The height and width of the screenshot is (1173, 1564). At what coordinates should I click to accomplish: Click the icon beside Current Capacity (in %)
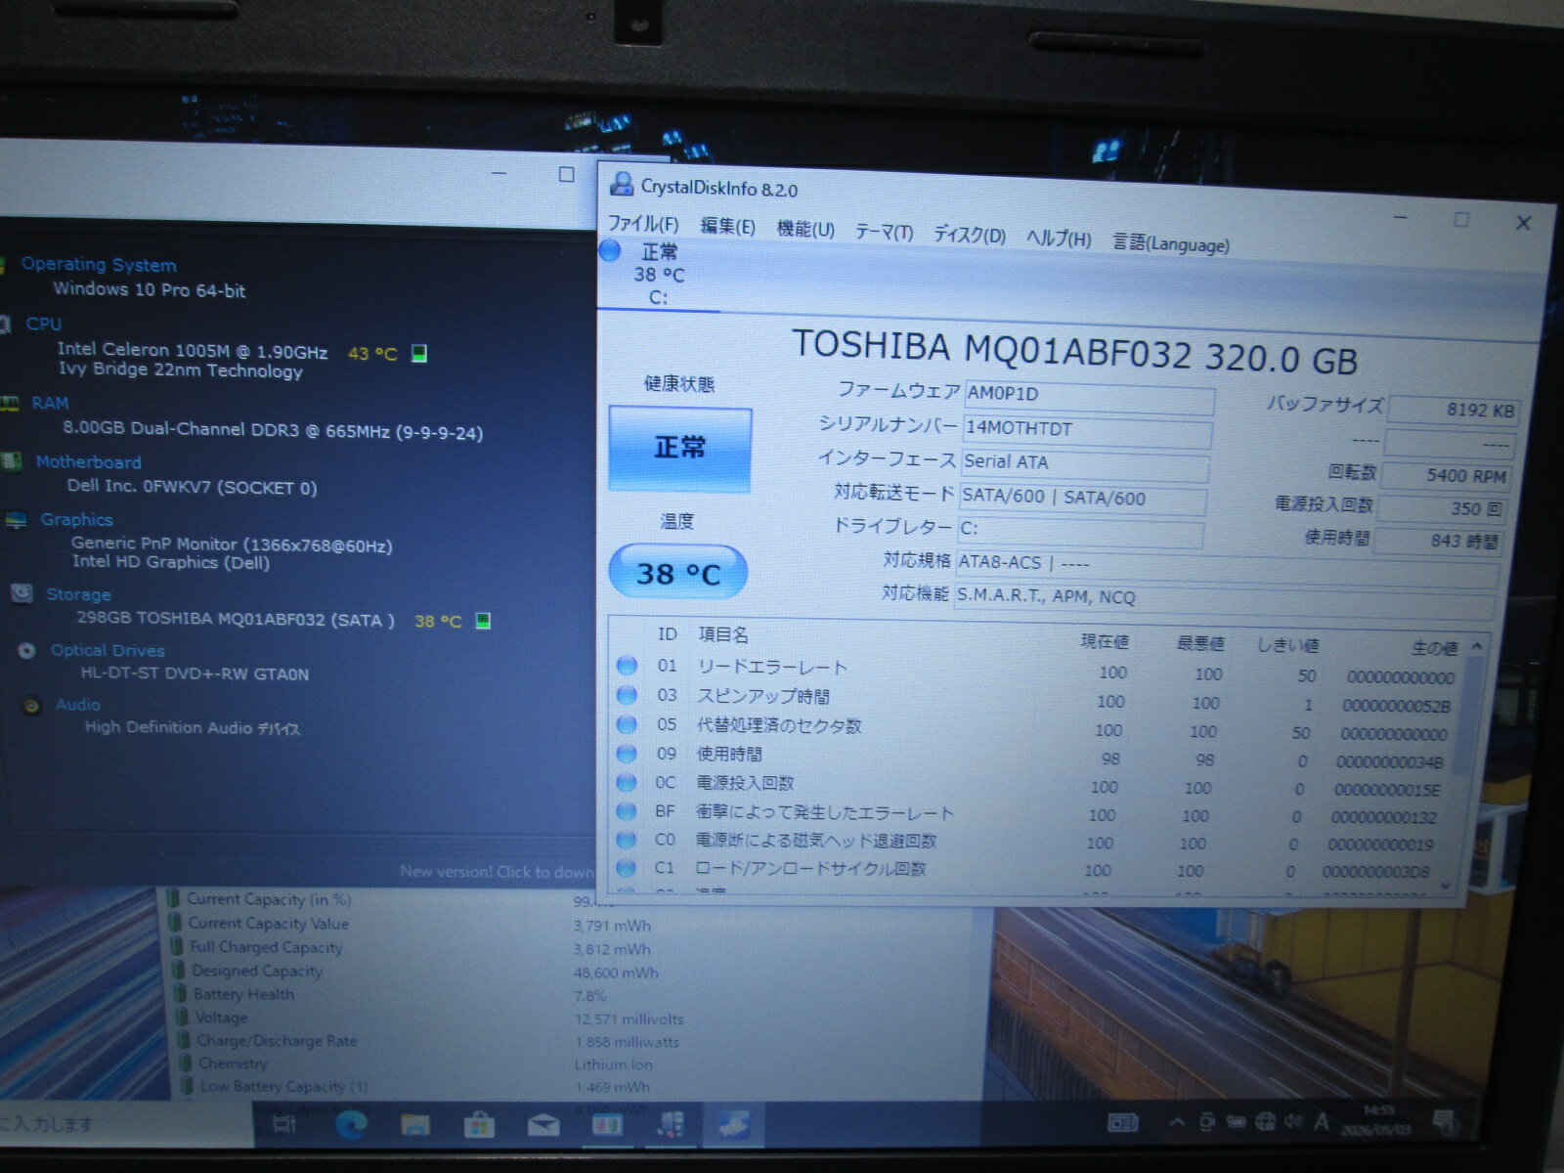click(173, 897)
